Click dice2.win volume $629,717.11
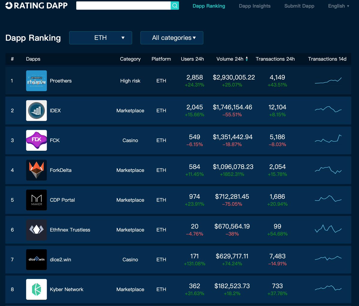Screen dimensions: 359x306 point(232,256)
